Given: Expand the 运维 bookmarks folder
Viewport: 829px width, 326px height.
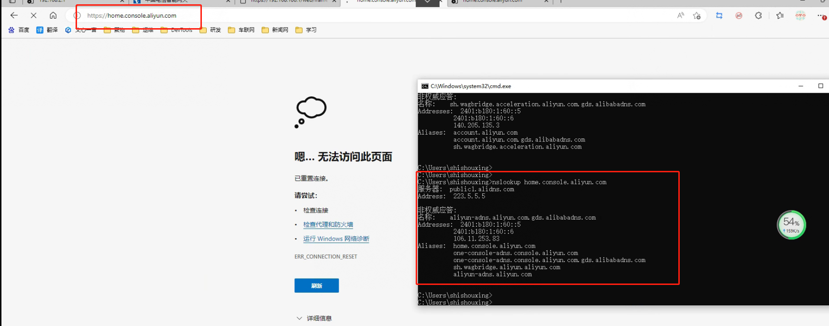Looking at the screenshot, I should (x=143, y=30).
